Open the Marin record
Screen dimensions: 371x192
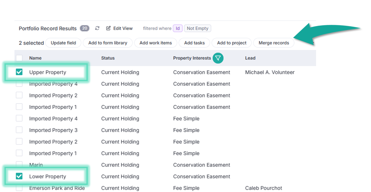point(36,165)
